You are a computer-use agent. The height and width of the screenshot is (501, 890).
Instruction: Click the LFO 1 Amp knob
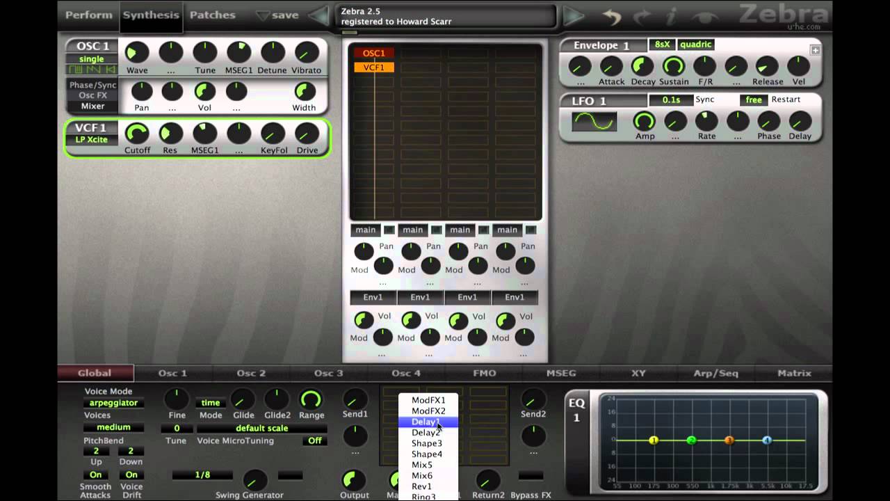[x=645, y=121]
